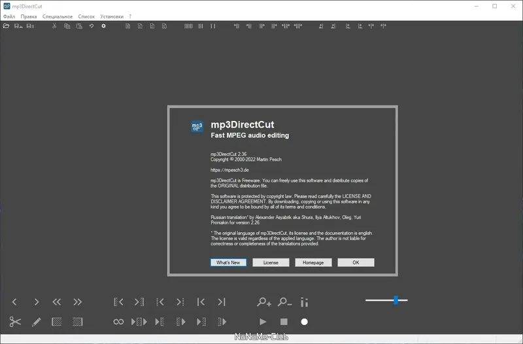Click the undo arrow icon
Image resolution: width=523 pixels, height=344 pixels.
(x=92, y=26)
